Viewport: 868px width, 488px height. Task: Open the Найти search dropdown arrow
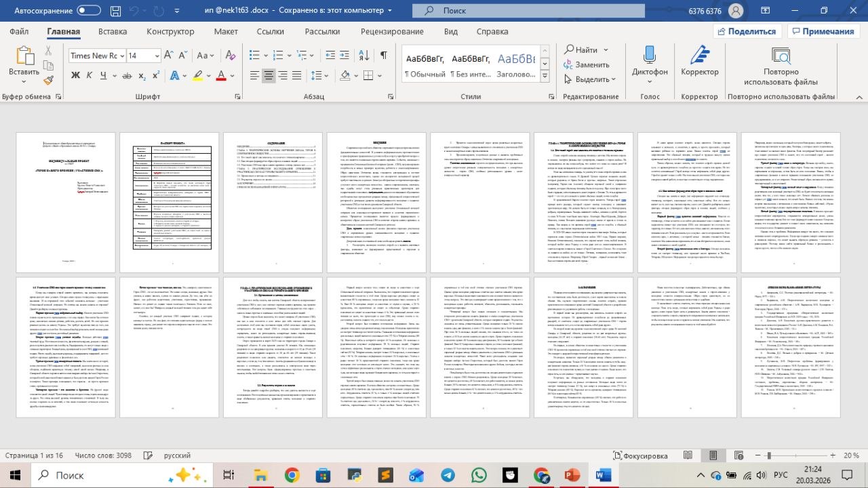(x=605, y=49)
